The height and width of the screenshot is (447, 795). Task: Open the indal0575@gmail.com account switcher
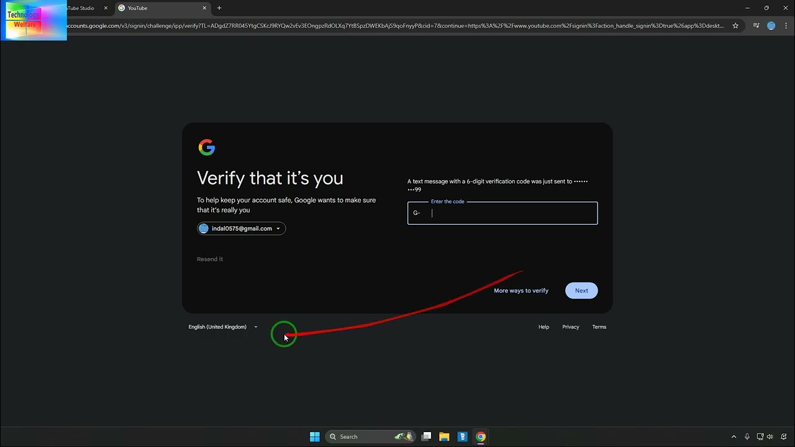click(x=242, y=228)
